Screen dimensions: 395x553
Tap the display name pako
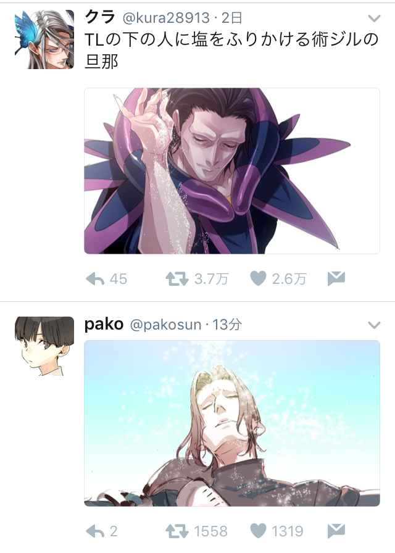tap(104, 325)
